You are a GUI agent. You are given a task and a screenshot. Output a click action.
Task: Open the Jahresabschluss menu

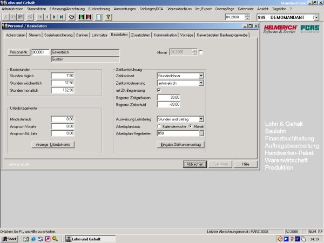pos(179,9)
